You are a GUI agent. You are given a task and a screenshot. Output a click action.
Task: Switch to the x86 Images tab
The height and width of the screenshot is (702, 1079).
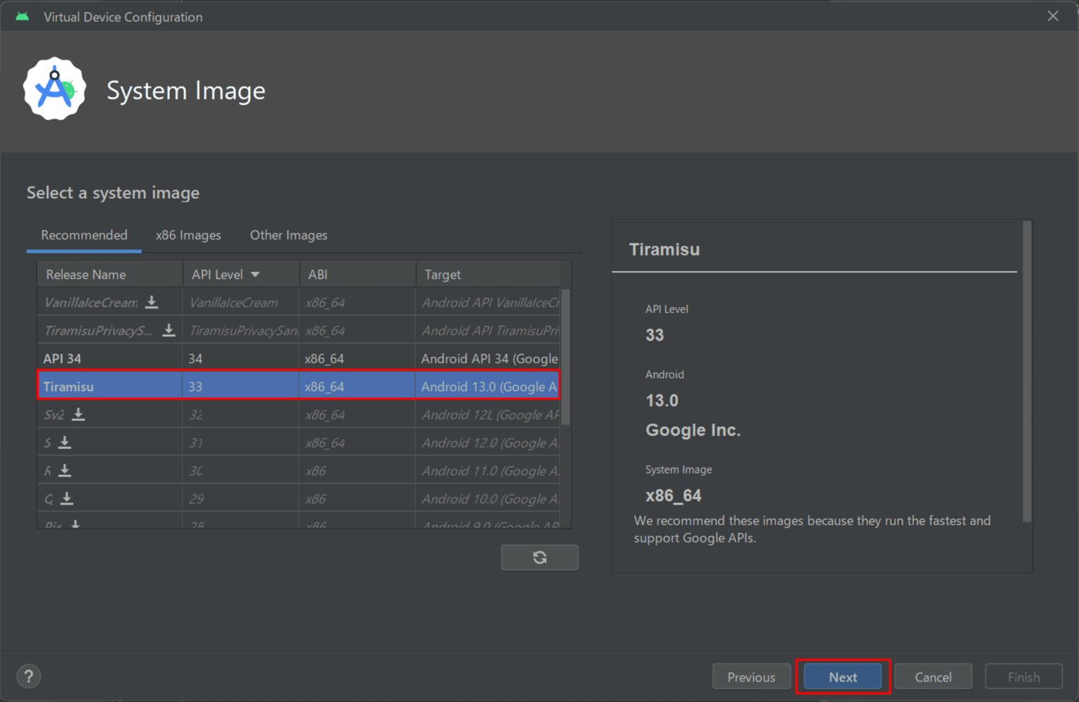tap(188, 235)
